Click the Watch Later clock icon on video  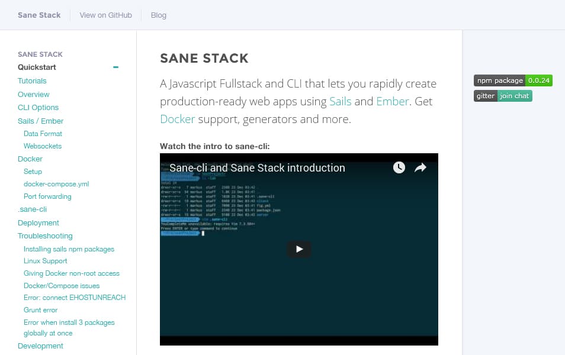point(399,167)
